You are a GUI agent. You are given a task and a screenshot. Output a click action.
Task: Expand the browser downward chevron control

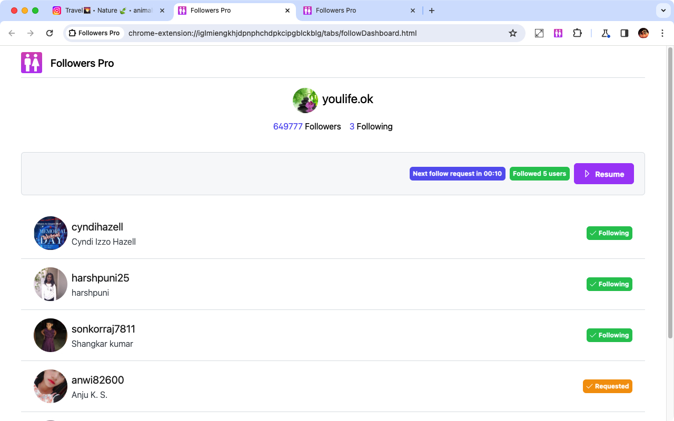pos(662,11)
